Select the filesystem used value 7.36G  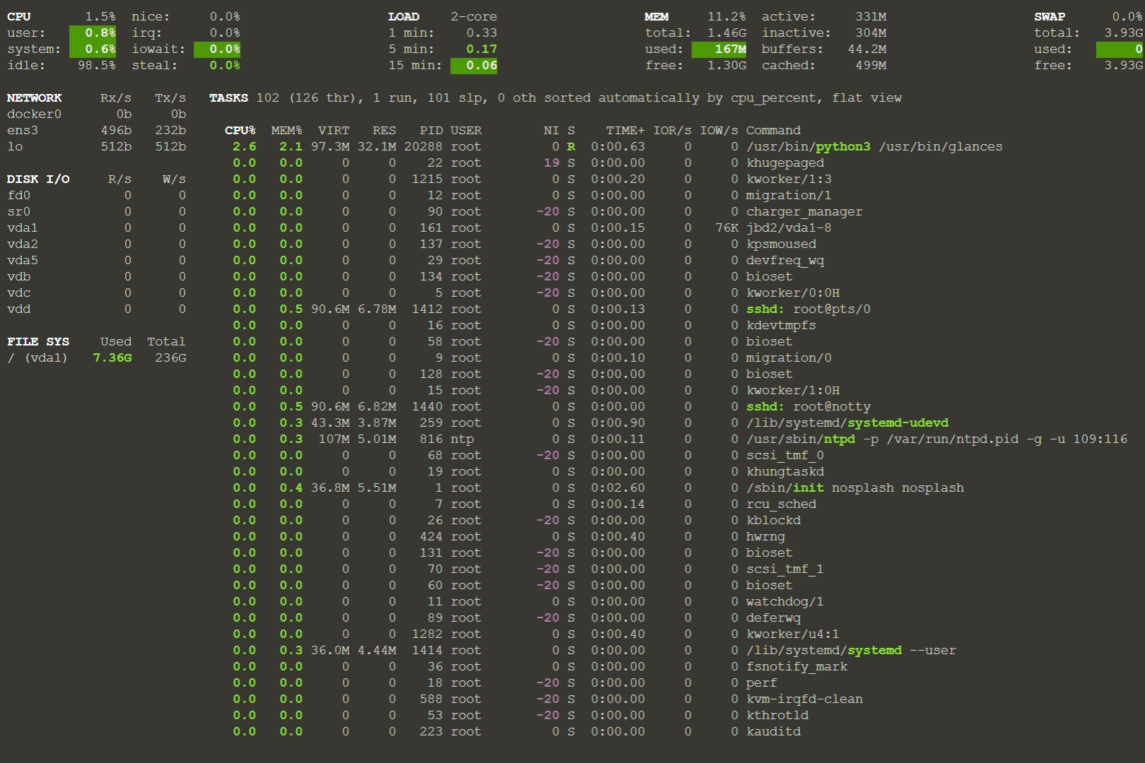click(x=112, y=357)
